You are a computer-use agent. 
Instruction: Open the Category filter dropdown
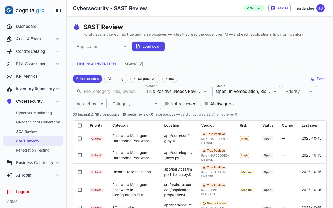tap(135, 104)
